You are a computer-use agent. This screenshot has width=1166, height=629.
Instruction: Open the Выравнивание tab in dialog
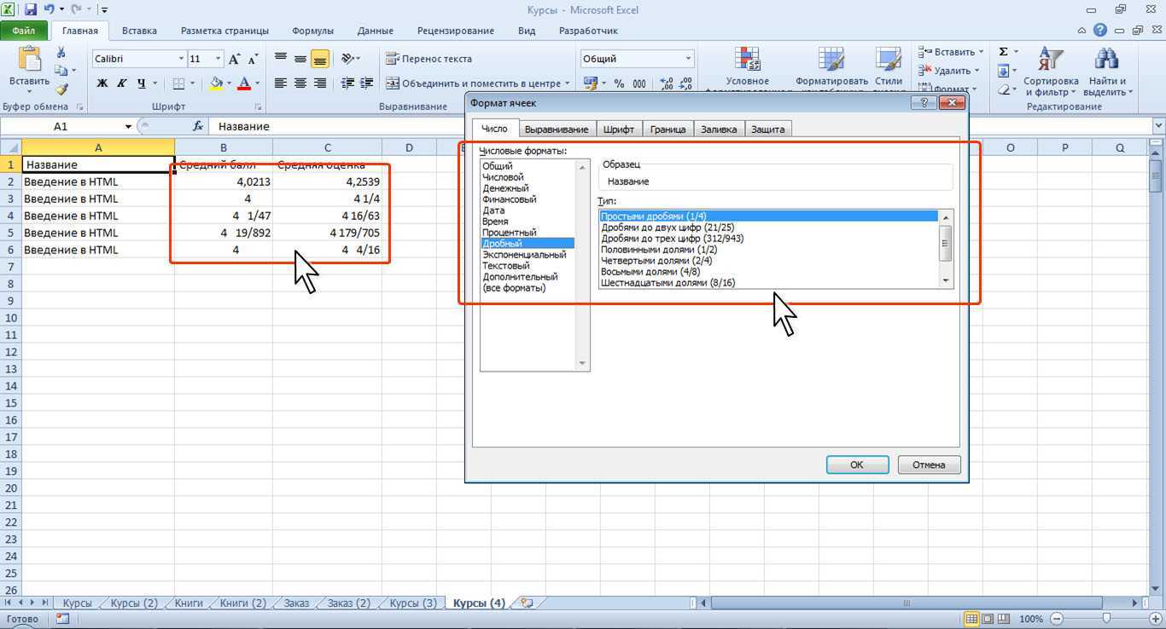pos(557,130)
